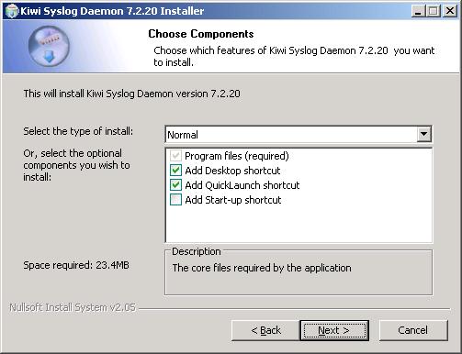Uncheck the Add QuickLaunch shortcut option

coord(175,185)
